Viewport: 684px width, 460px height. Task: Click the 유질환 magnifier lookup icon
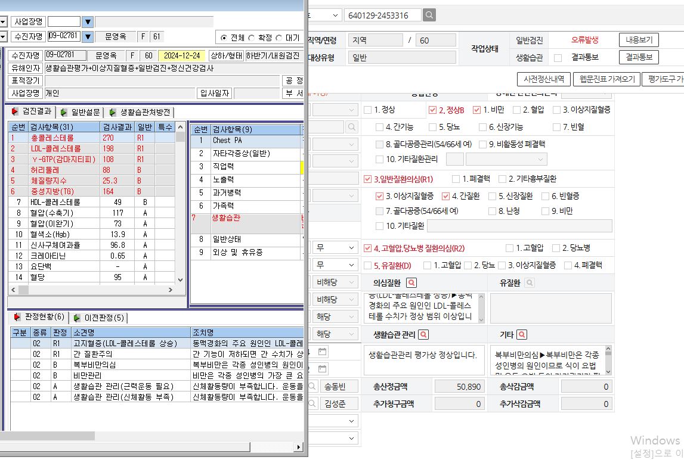click(x=529, y=282)
